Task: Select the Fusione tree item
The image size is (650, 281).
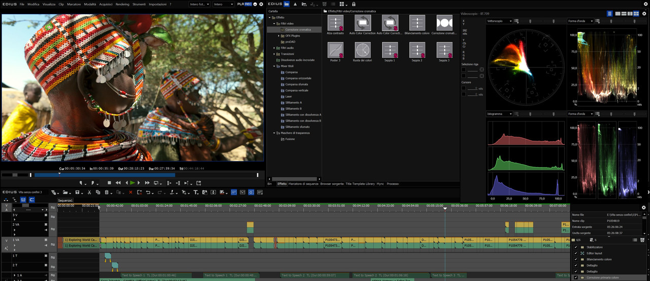Action: pos(289,139)
